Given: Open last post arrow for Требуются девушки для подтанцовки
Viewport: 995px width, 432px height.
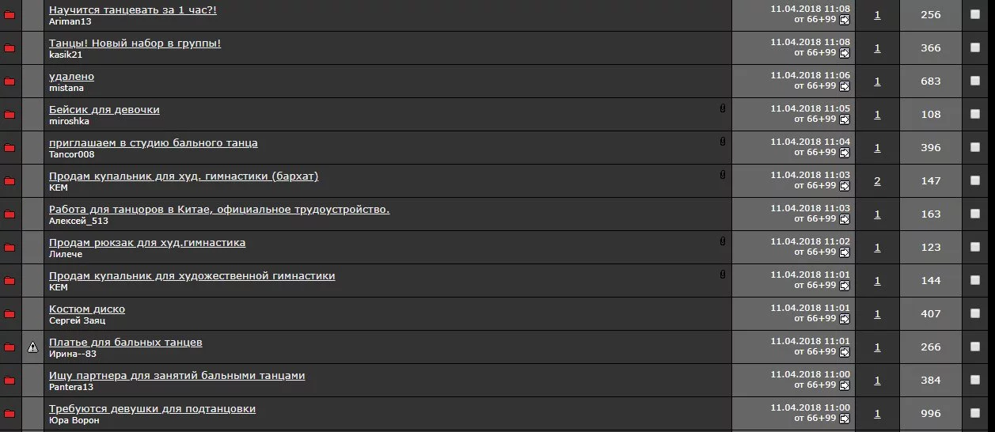Looking at the screenshot, I should click(845, 419).
